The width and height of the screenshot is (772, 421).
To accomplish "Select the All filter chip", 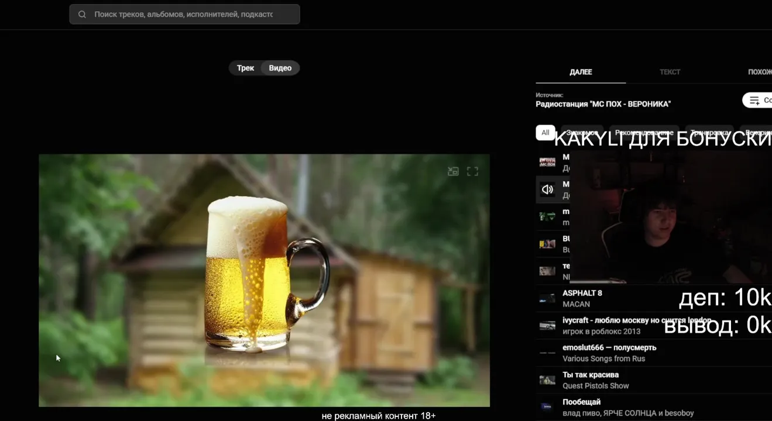I will [x=545, y=133].
